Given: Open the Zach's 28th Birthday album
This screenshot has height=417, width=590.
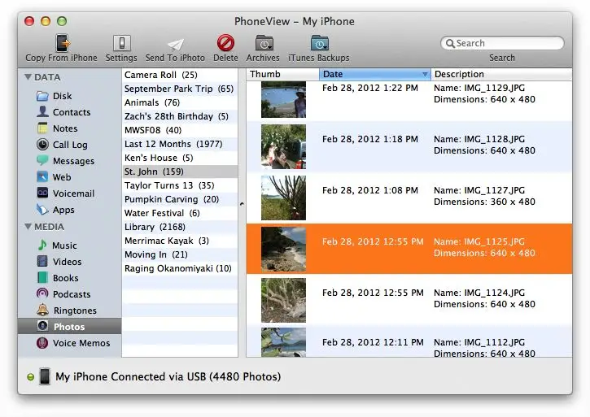Looking at the screenshot, I should 180,116.
